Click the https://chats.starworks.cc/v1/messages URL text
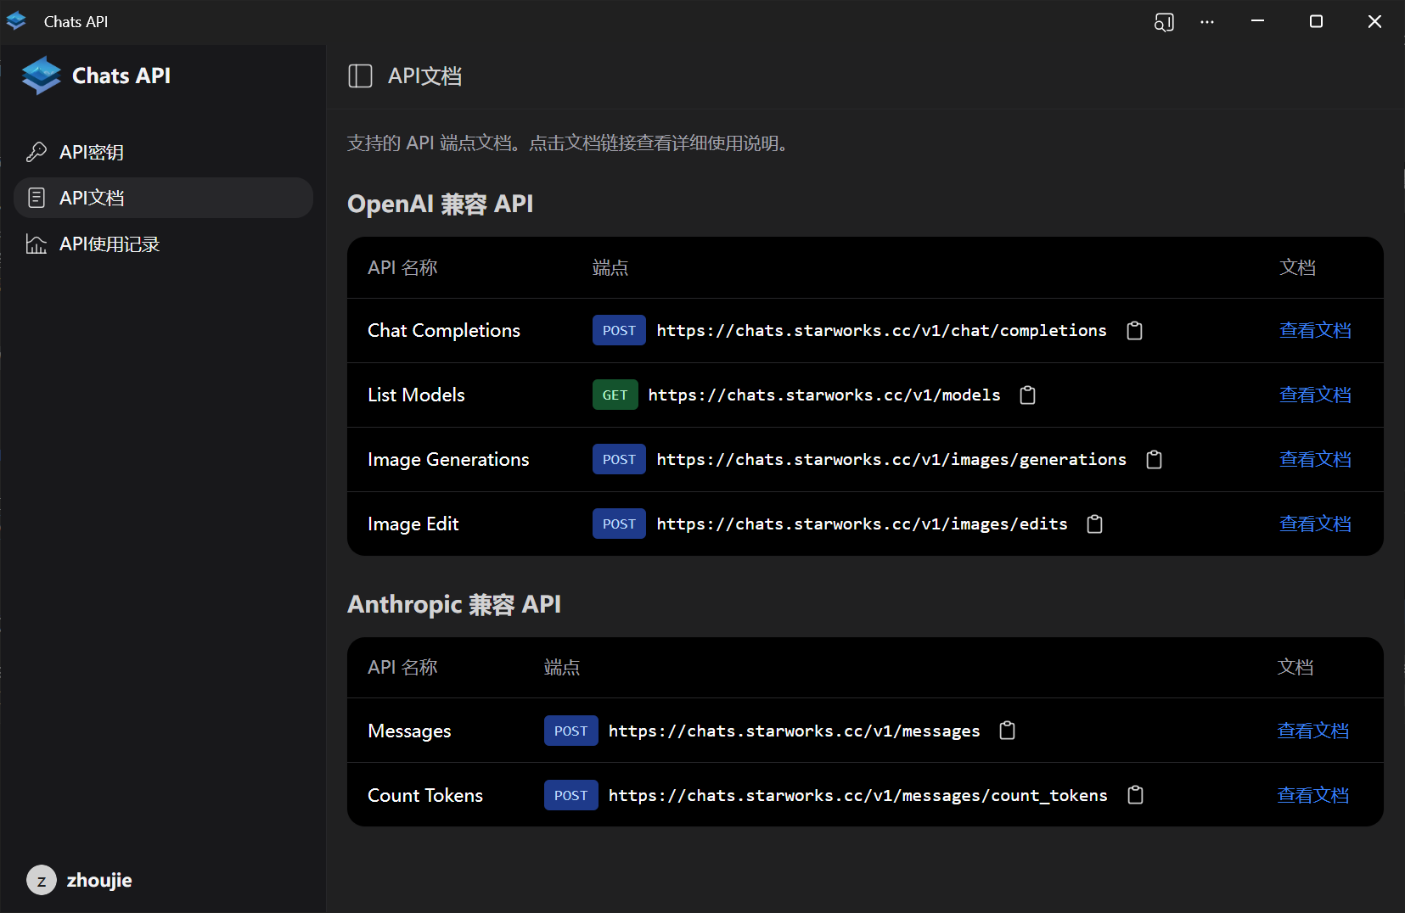 pos(794,731)
